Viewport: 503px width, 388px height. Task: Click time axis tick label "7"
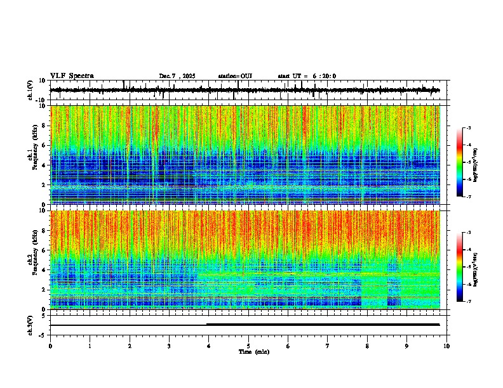click(x=328, y=346)
